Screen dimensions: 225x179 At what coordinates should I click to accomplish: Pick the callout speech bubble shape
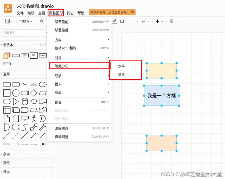[x=25, y=118]
